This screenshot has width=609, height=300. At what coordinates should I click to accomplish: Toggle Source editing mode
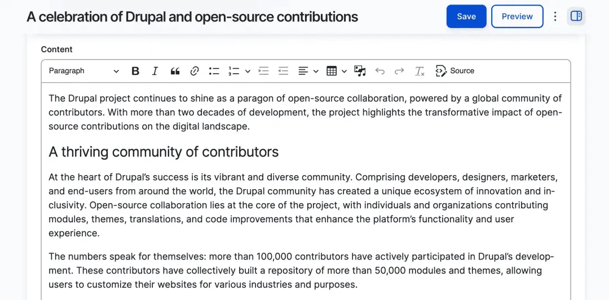coord(455,71)
